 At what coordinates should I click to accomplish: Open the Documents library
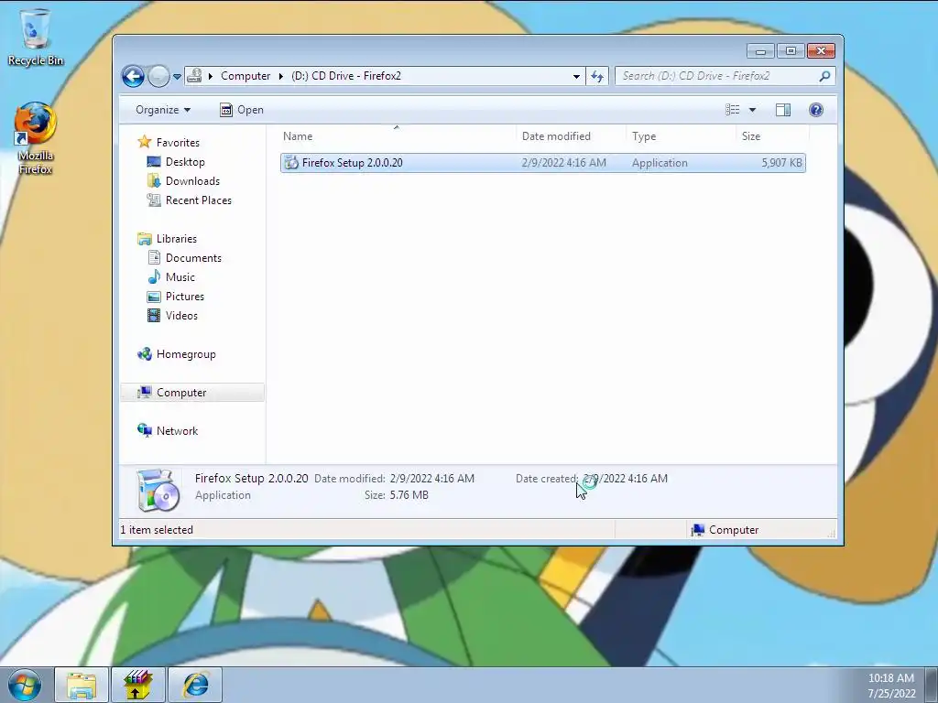tap(193, 257)
